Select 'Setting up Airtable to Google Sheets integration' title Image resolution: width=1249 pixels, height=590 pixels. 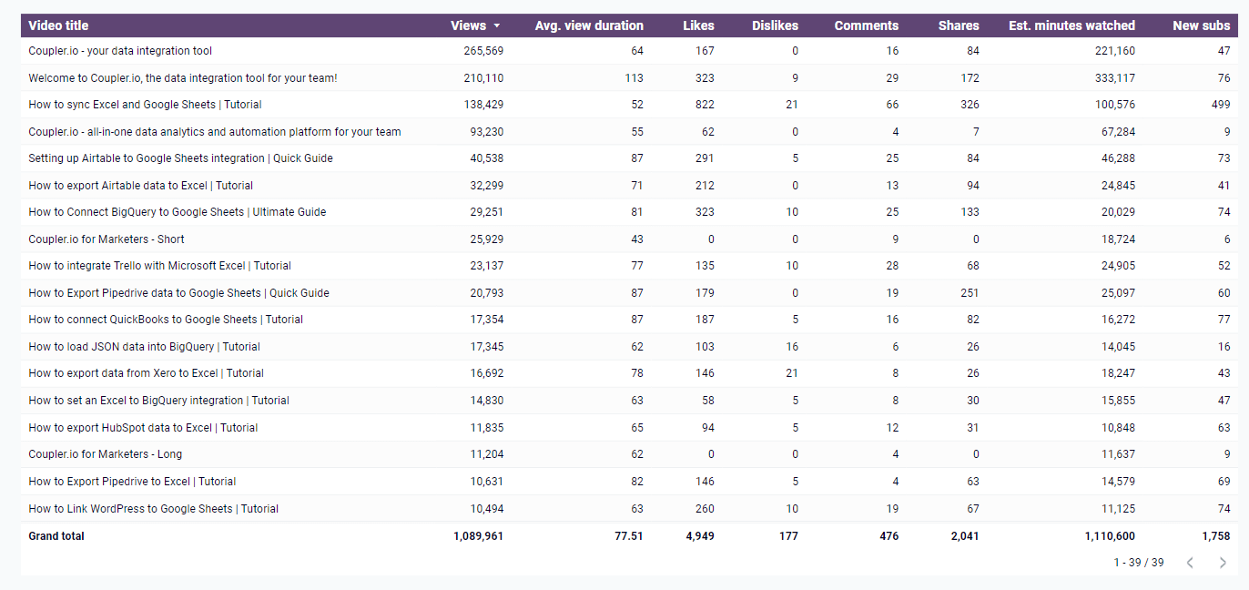pos(180,158)
